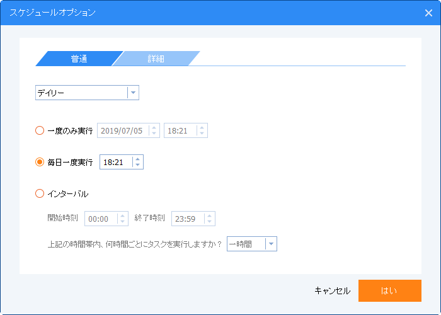Click the up arrow on the 2019/07/05 date field
The width and height of the screenshot is (441, 315).
[x=154, y=127]
